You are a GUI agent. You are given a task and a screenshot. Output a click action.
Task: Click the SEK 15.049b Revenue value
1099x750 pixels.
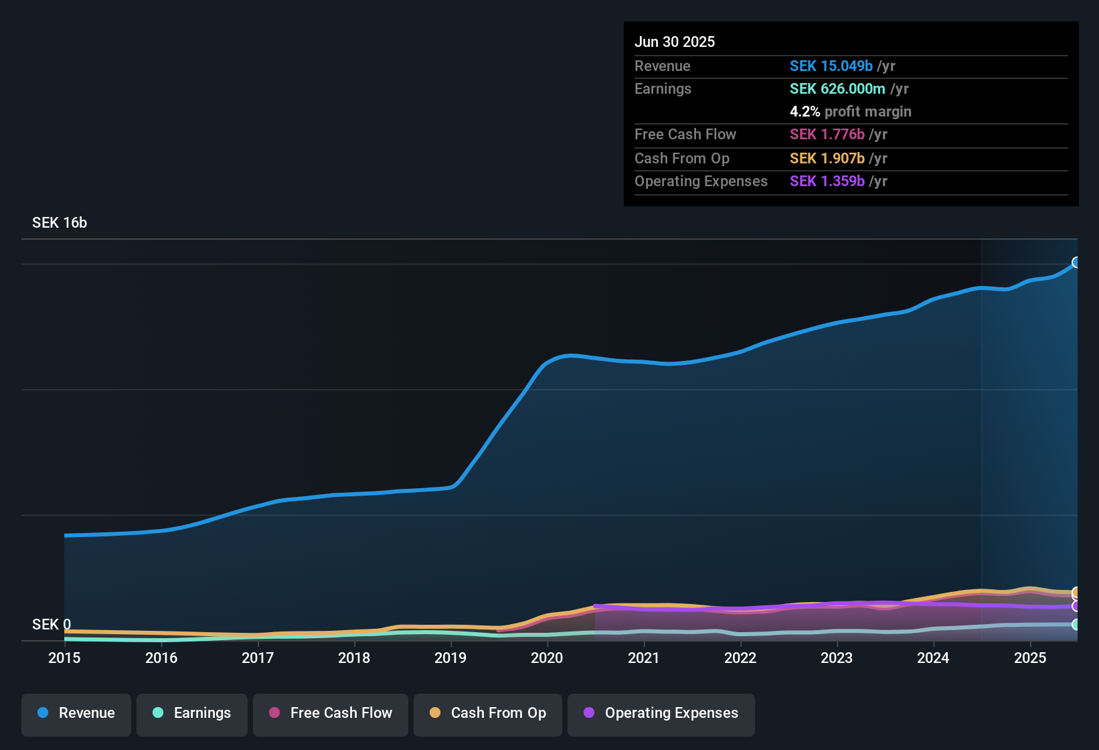[831, 66]
